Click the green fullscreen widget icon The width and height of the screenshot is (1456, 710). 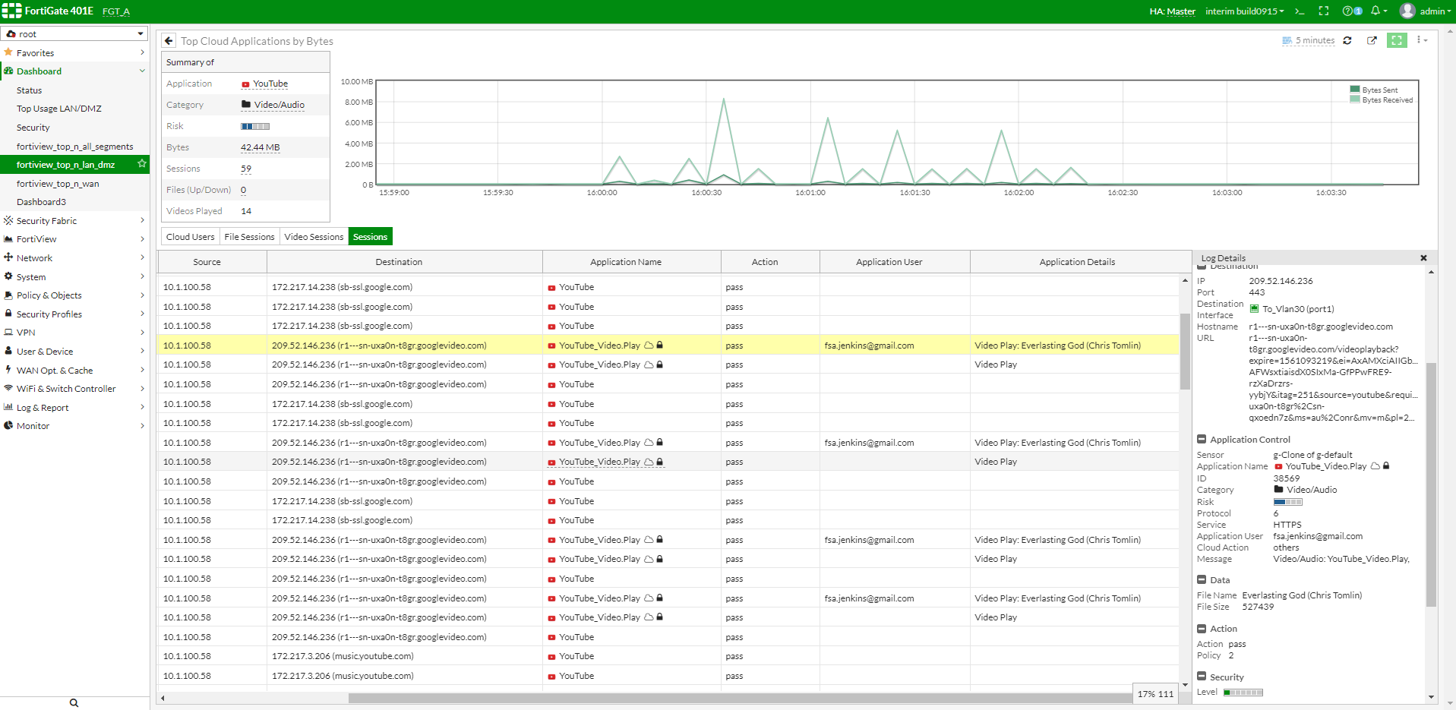[x=1397, y=41]
